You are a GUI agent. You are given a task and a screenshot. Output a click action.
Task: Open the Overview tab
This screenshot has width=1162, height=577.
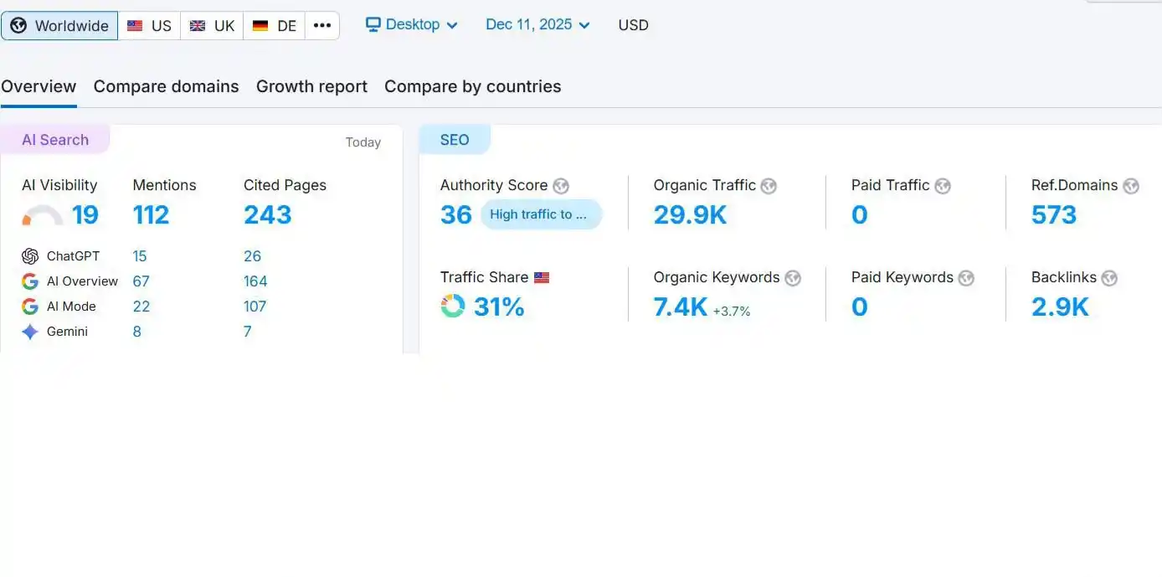point(39,86)
